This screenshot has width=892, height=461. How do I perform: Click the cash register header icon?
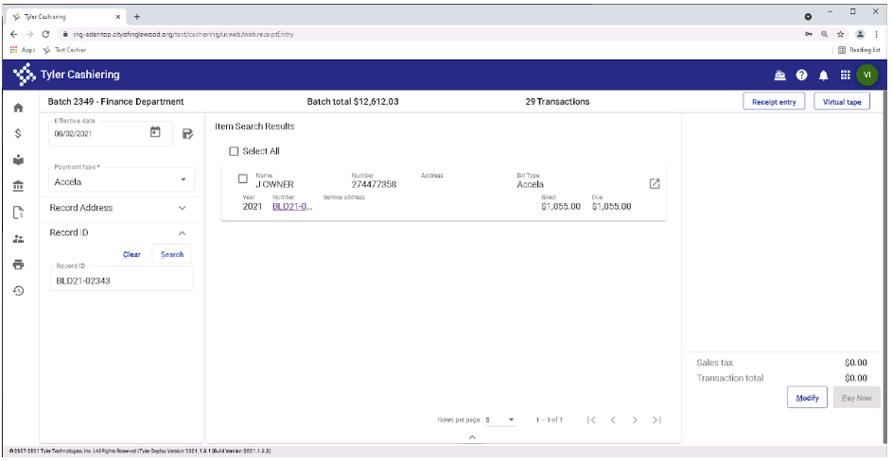tap(780, 75)
